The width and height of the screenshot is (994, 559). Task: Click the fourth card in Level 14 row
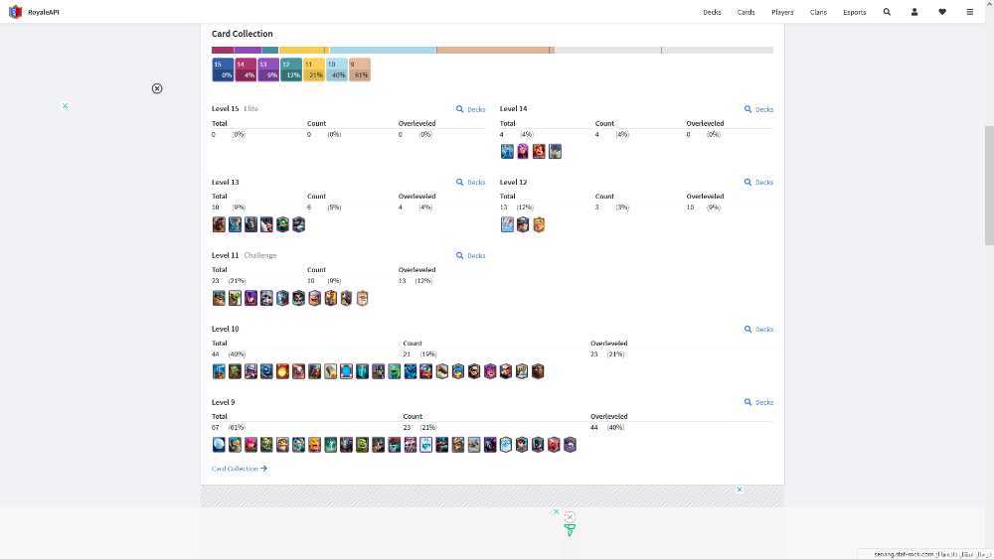click(555, 151)
